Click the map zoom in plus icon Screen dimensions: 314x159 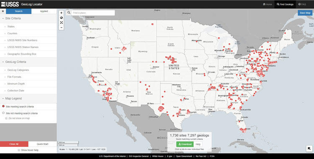[61, 13]
